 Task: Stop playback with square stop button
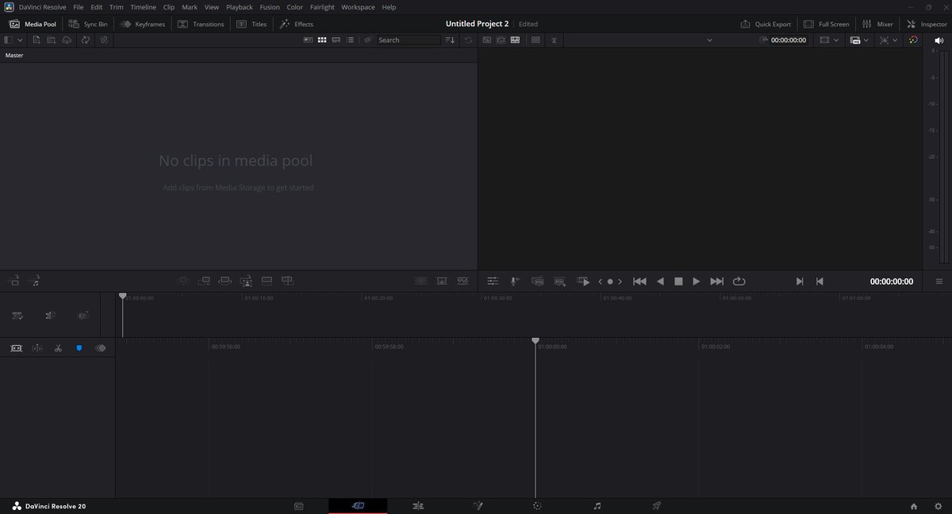coord(678,281)
